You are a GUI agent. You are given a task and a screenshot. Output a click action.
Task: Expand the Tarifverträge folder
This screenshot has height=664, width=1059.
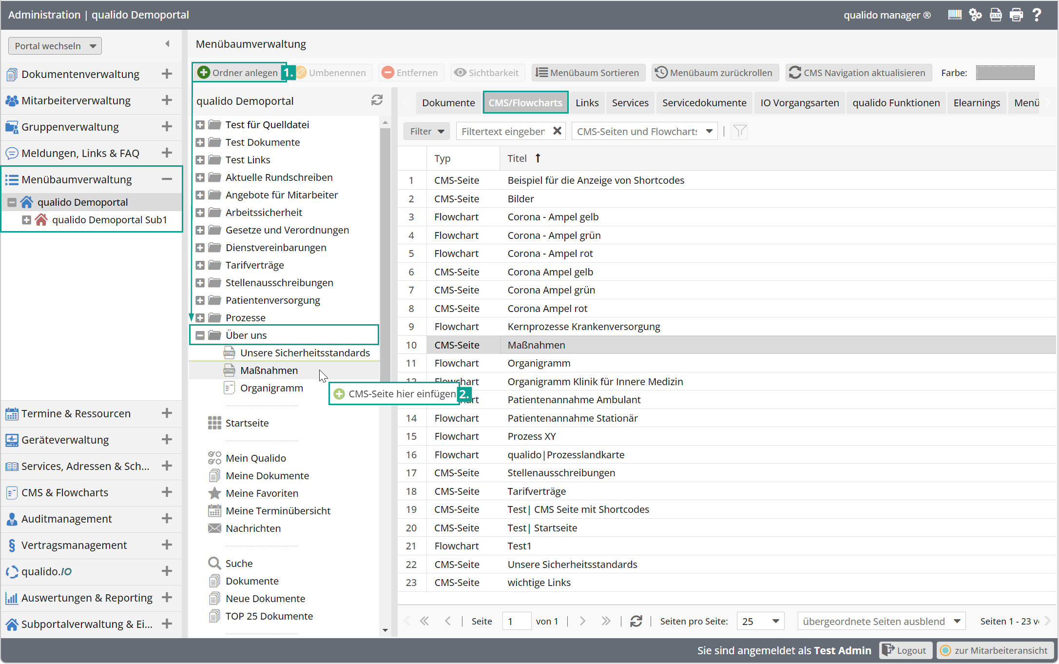tap(200, 265)
